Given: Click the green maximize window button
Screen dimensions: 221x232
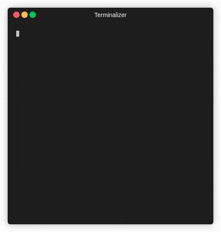Looking at the screenshot, I should (x=33, y=15).
